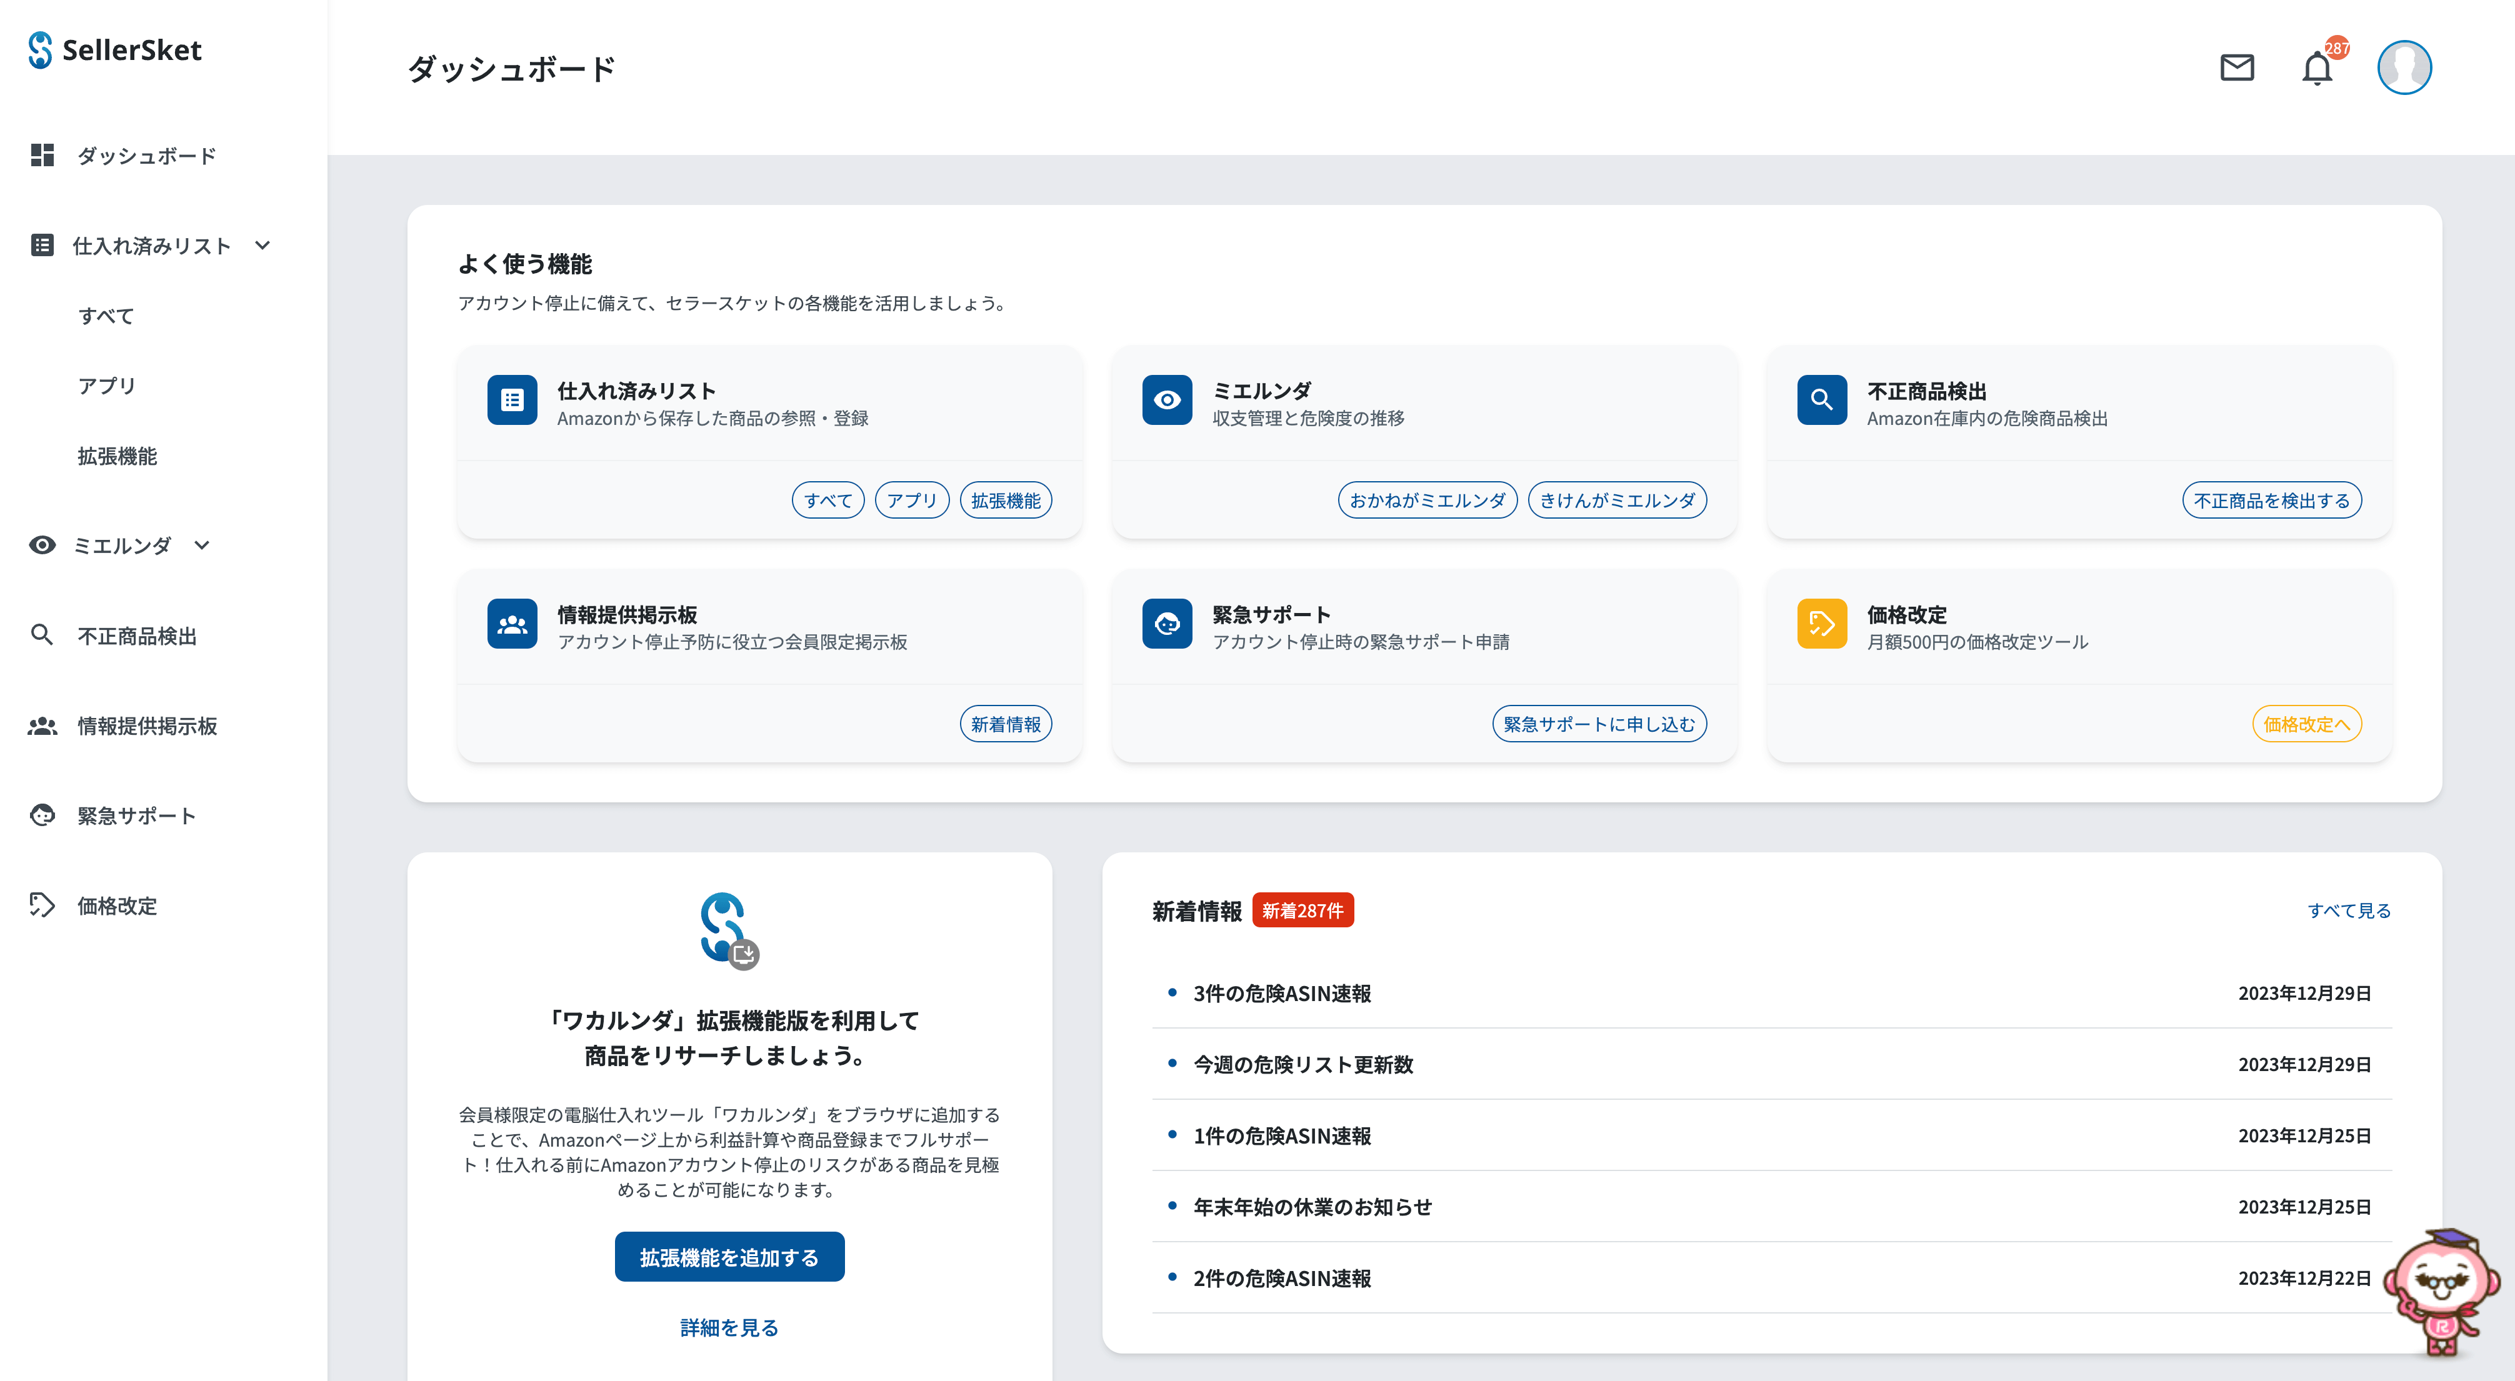Open 情報提供掲示板 in the sidebar
Image resolution: width=2515 pixels, height=1381 pixels.
pyautogui.click(x=146, y=726)
